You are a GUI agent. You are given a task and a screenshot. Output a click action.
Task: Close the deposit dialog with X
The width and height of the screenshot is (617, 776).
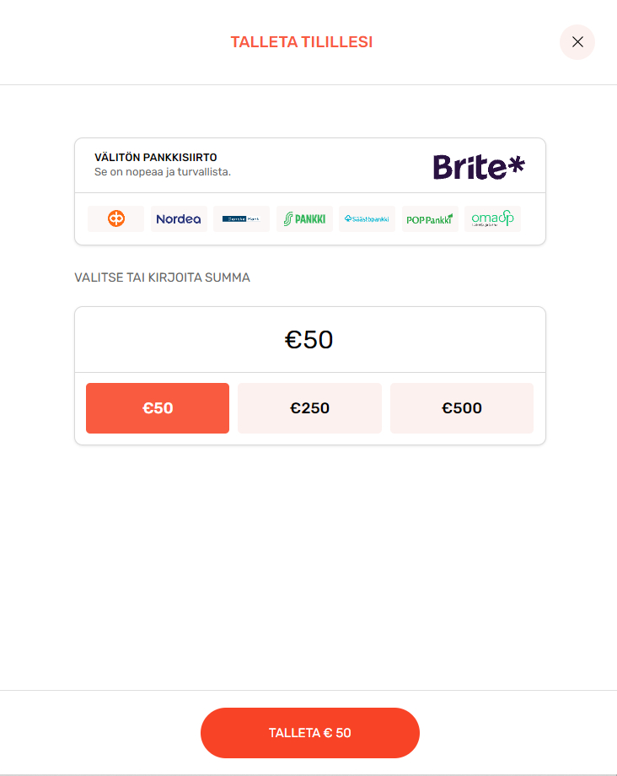pos(577,42)
